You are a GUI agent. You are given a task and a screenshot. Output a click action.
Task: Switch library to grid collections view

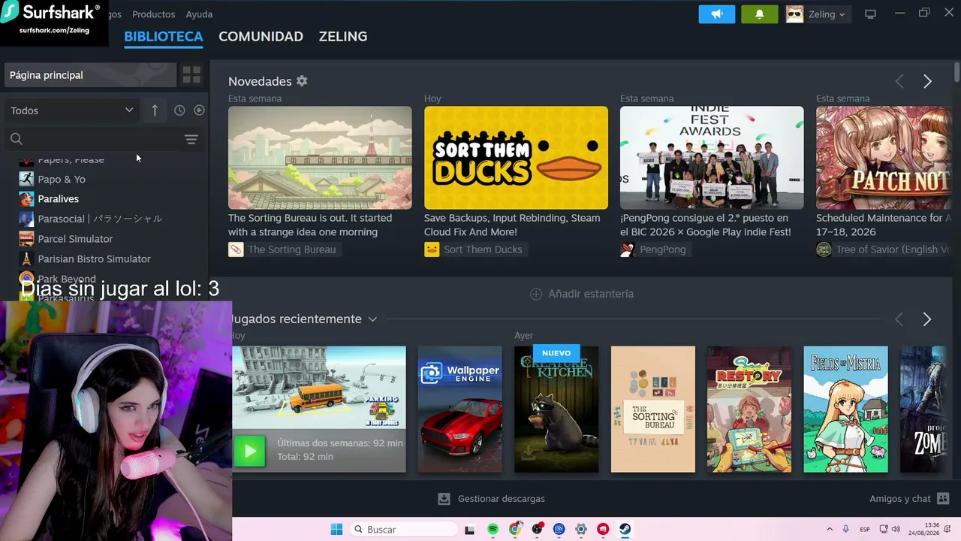[191, 75]
